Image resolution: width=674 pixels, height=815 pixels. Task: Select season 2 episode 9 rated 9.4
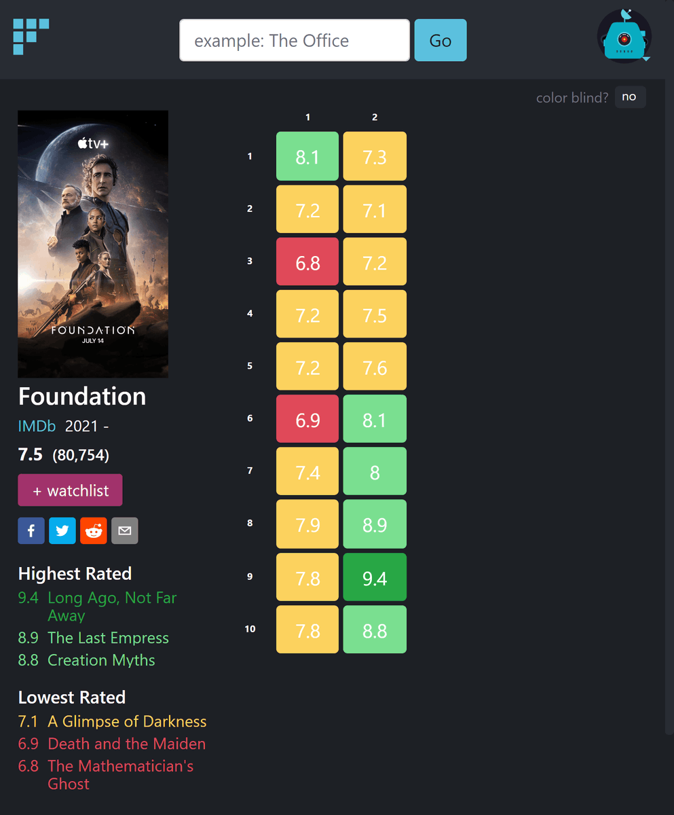375,577
